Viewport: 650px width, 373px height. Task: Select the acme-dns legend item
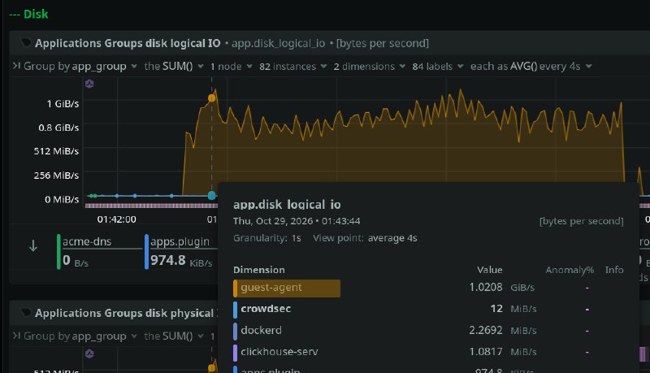(99, 252)
